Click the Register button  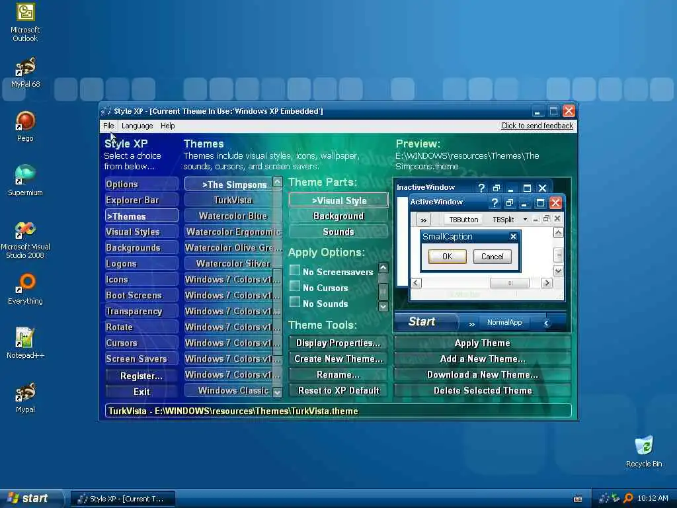click(x=141, y=376)
